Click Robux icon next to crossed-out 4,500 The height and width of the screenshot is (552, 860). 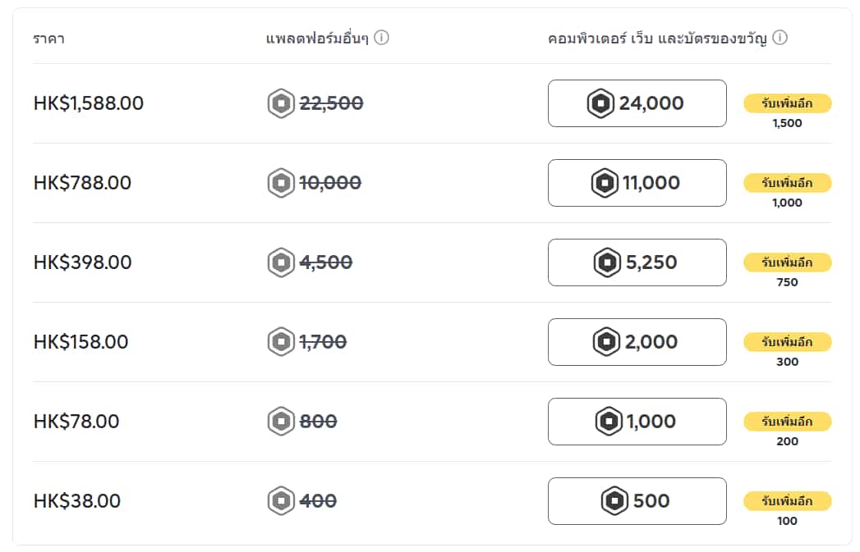click(x=281, y=262)
